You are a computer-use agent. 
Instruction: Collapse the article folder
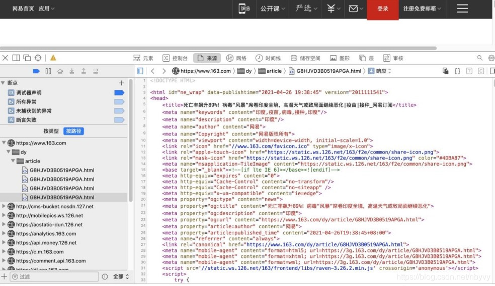click(13, 161)
